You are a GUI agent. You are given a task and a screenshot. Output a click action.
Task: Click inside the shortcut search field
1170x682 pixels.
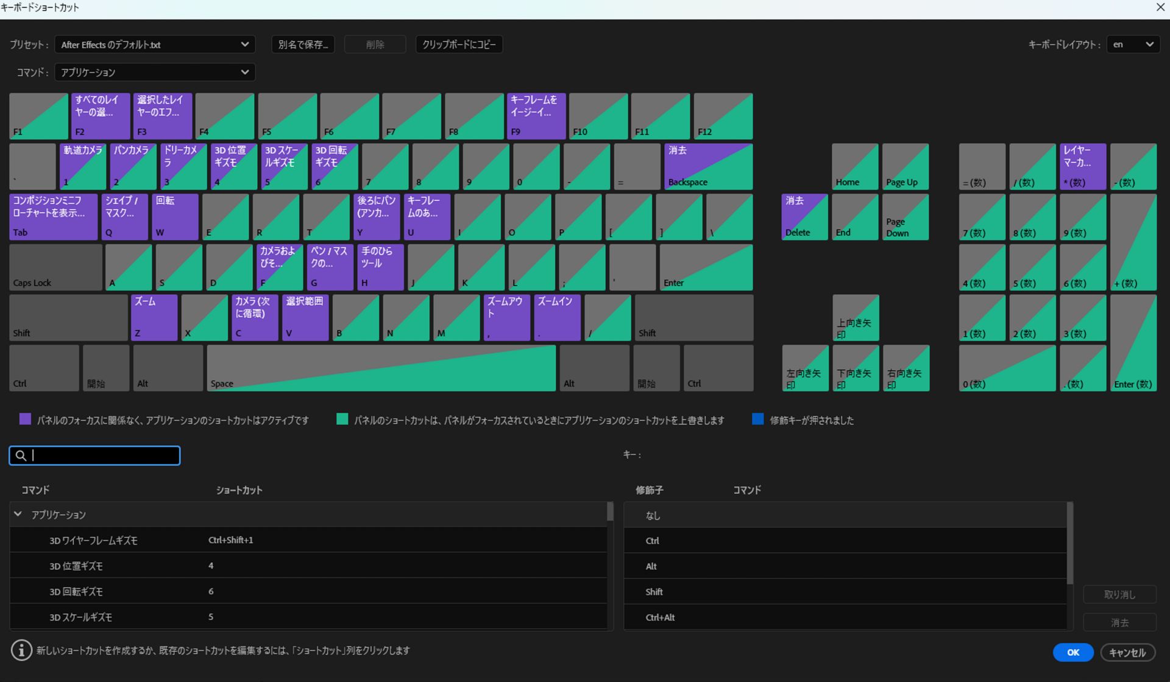(x=94, y=455)
